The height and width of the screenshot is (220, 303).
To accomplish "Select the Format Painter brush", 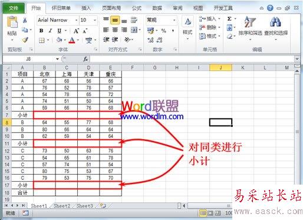I will click(25, 40).
